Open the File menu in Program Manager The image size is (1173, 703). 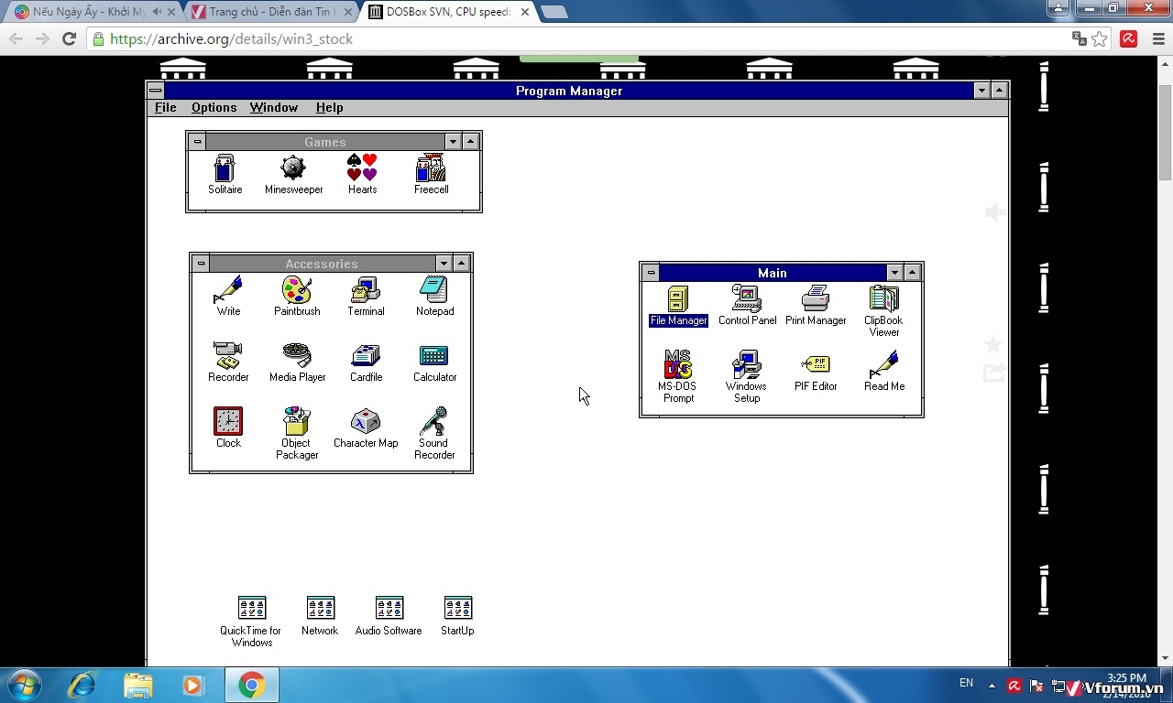pos(166,107)
